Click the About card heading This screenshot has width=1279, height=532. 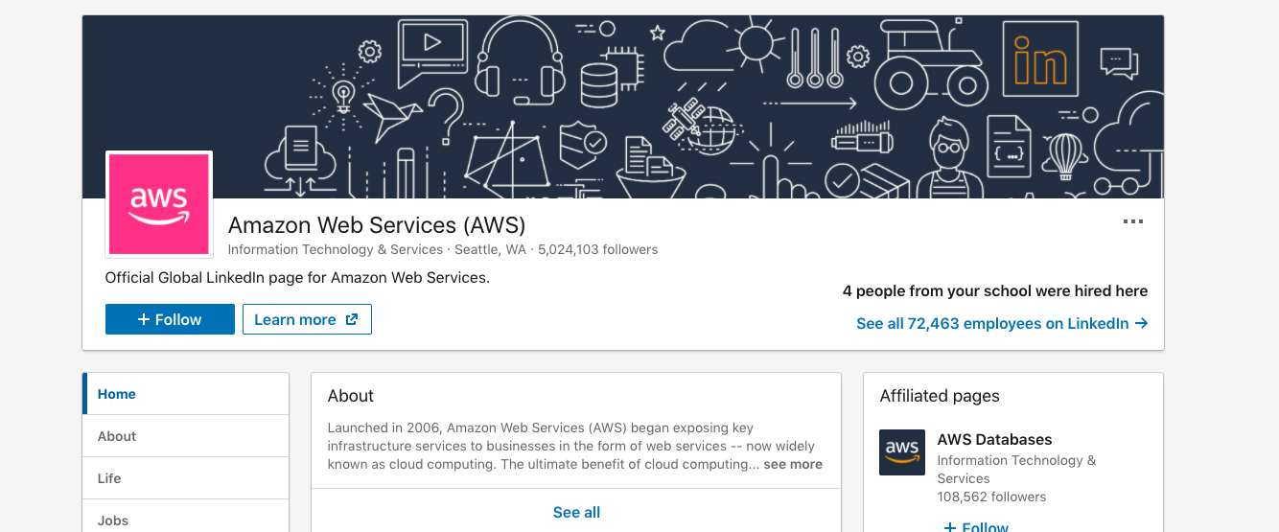pos(351,396)
